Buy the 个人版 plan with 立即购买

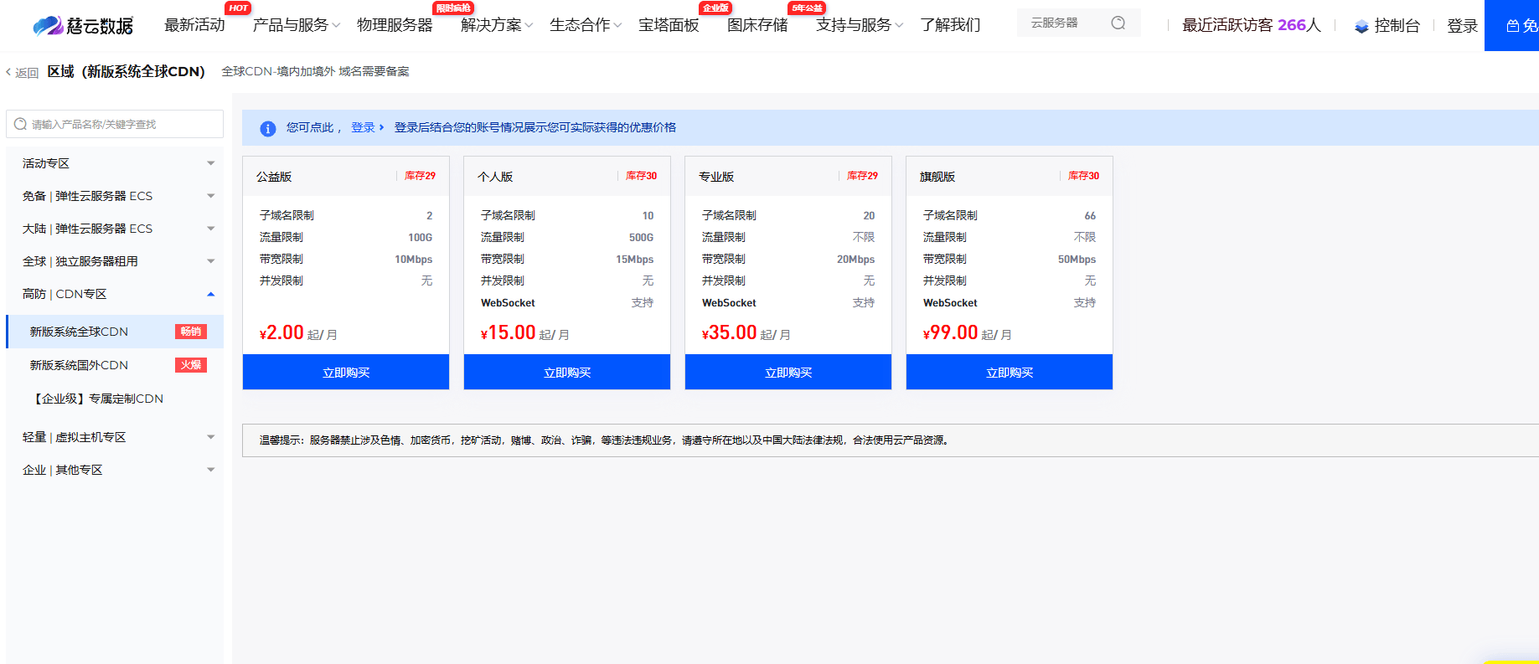click(567, 372)
